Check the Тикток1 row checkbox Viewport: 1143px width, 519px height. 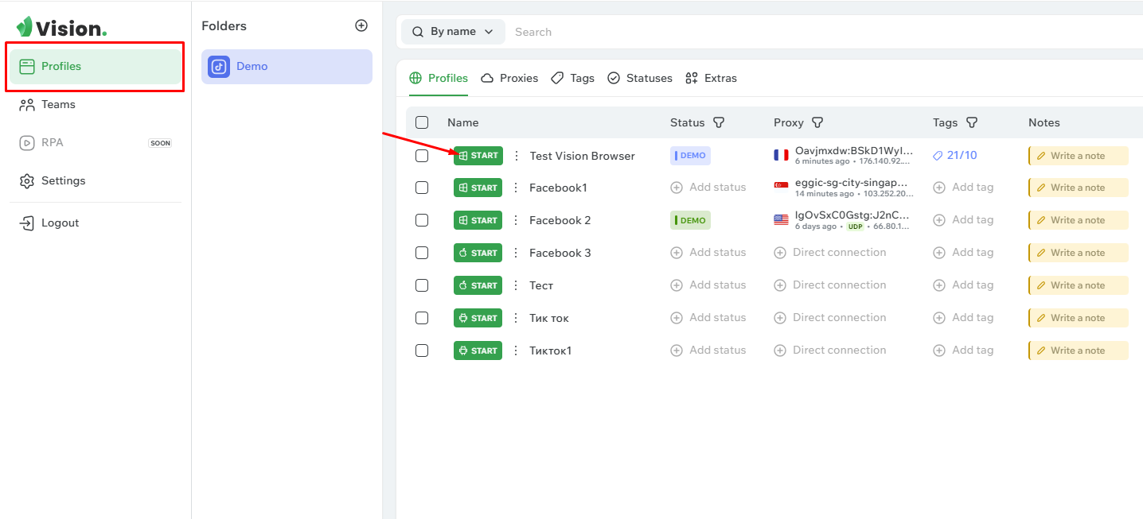(x=422, y=351)
